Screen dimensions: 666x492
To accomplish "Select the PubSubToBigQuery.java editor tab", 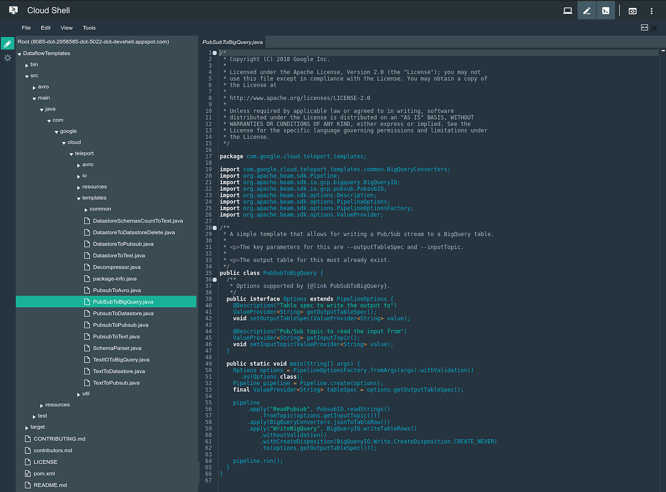I will pyautogui.click(x=232, y=42).
